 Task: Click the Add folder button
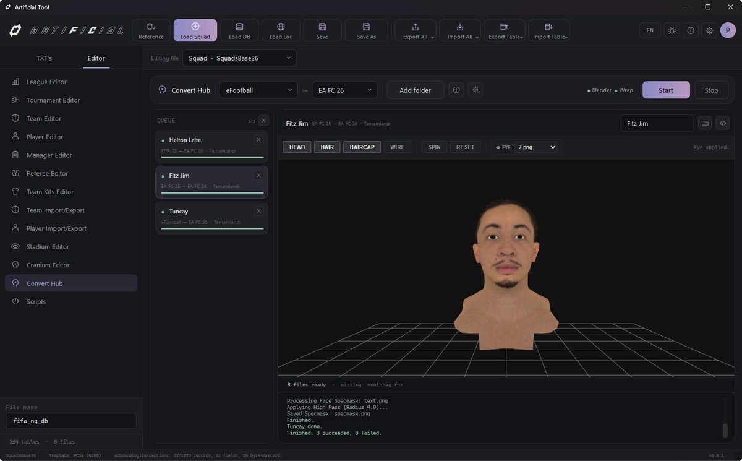(x=416, y=90)
